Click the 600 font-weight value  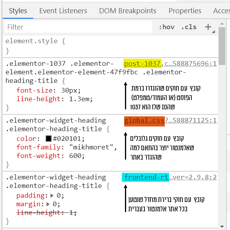(75, 156)
